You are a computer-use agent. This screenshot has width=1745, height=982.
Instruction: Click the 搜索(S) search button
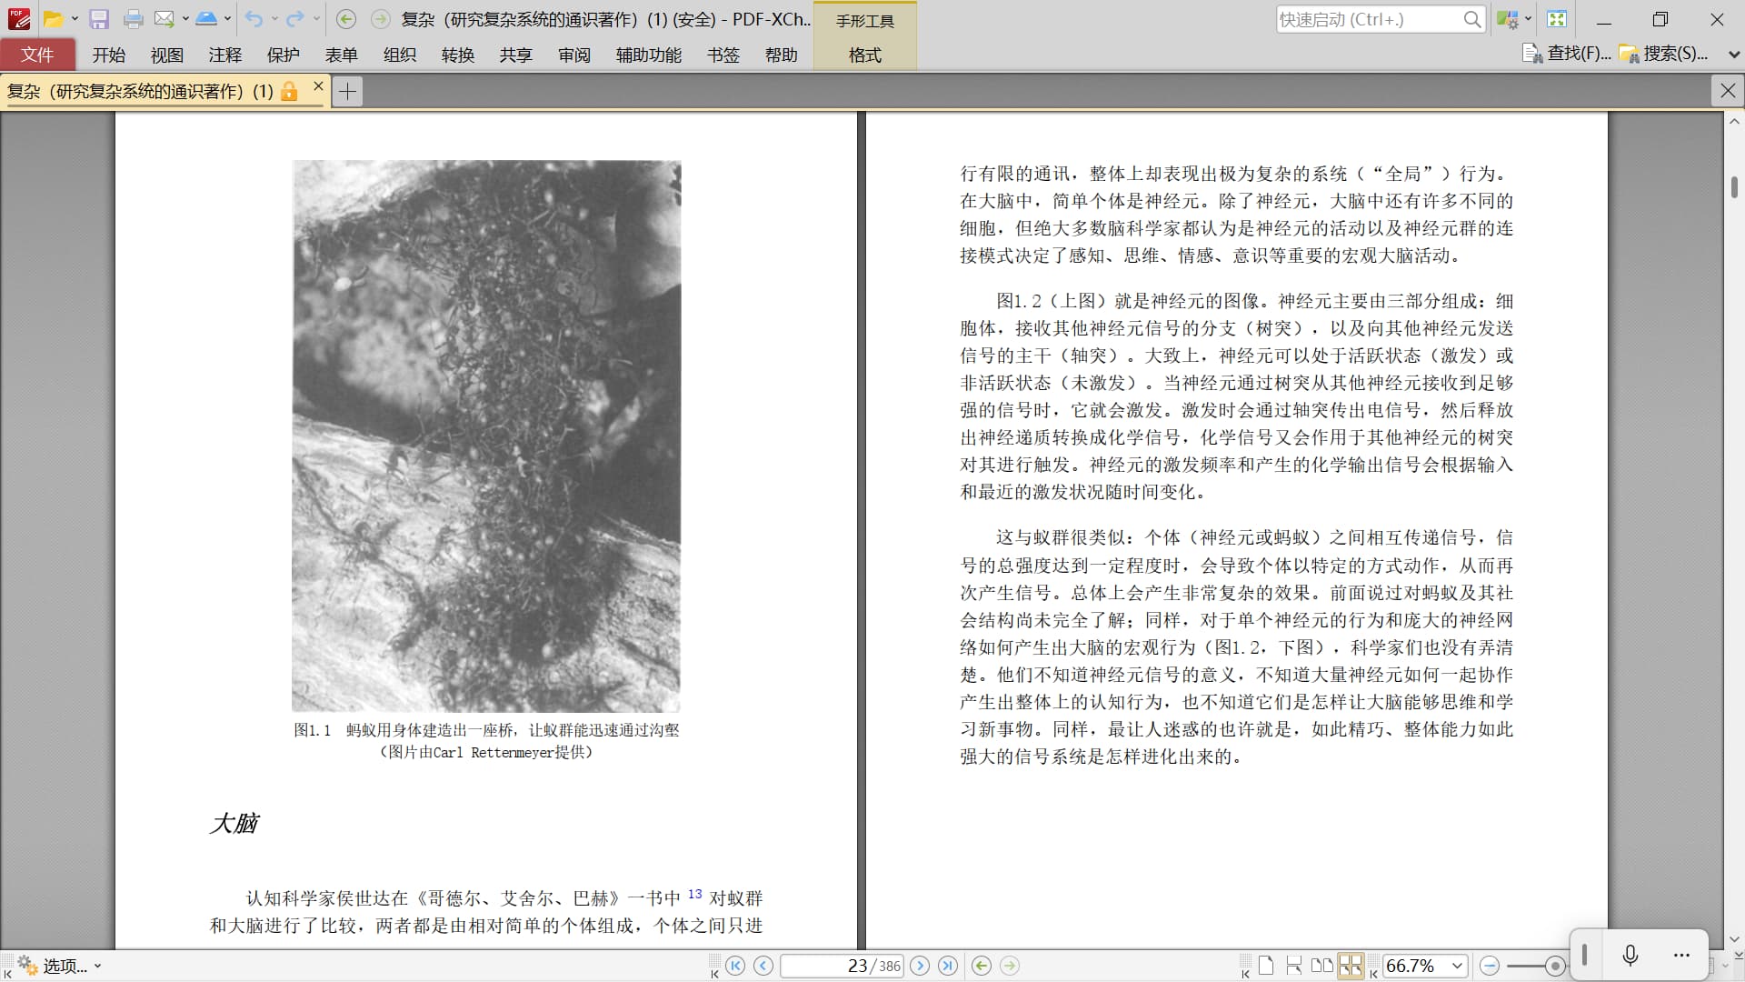pyautogui.click(x=1664, y=54)
